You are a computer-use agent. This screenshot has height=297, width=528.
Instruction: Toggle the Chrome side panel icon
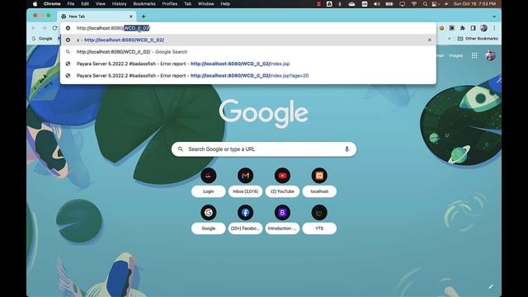click(473, 28)
